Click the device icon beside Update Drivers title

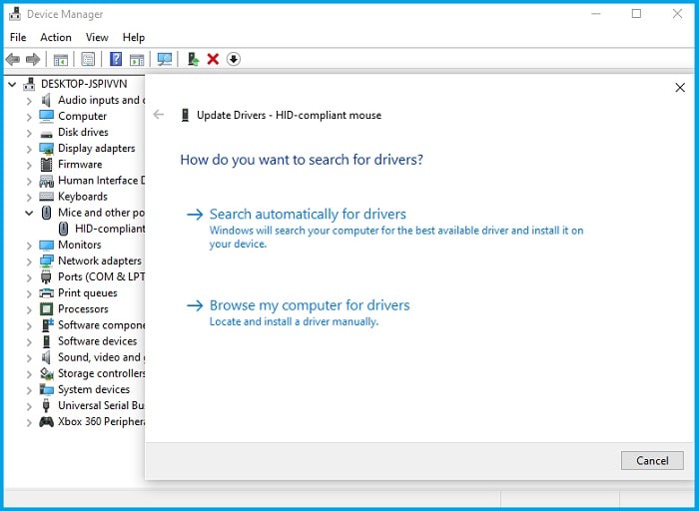coord(185,115)
